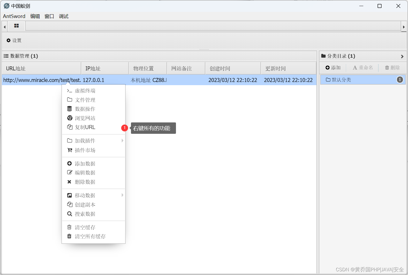Click the gear icon beside 设置
Viewport: 408px width, 275px height.
(8, 40)
